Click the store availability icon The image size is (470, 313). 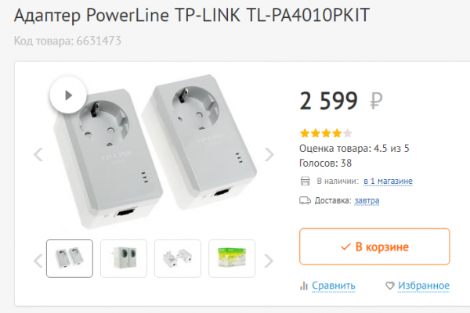305,181
